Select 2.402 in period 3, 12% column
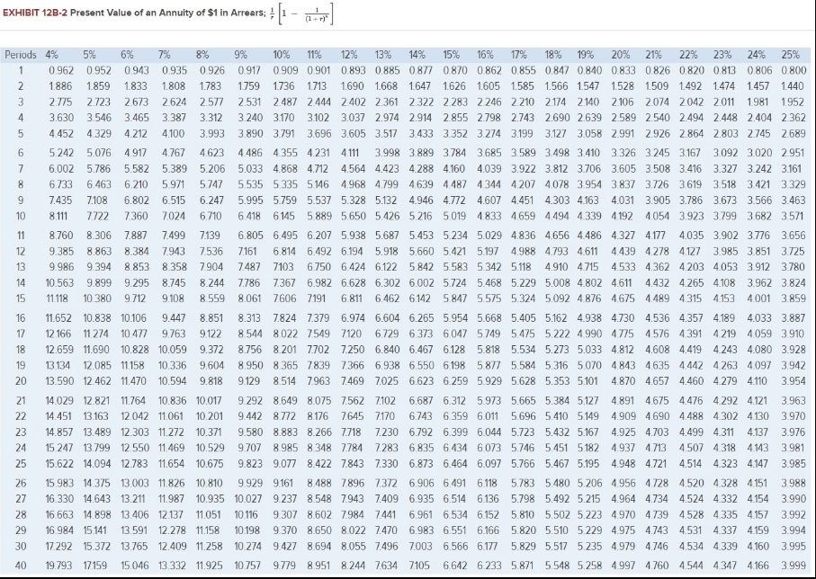 click(354, 102)
